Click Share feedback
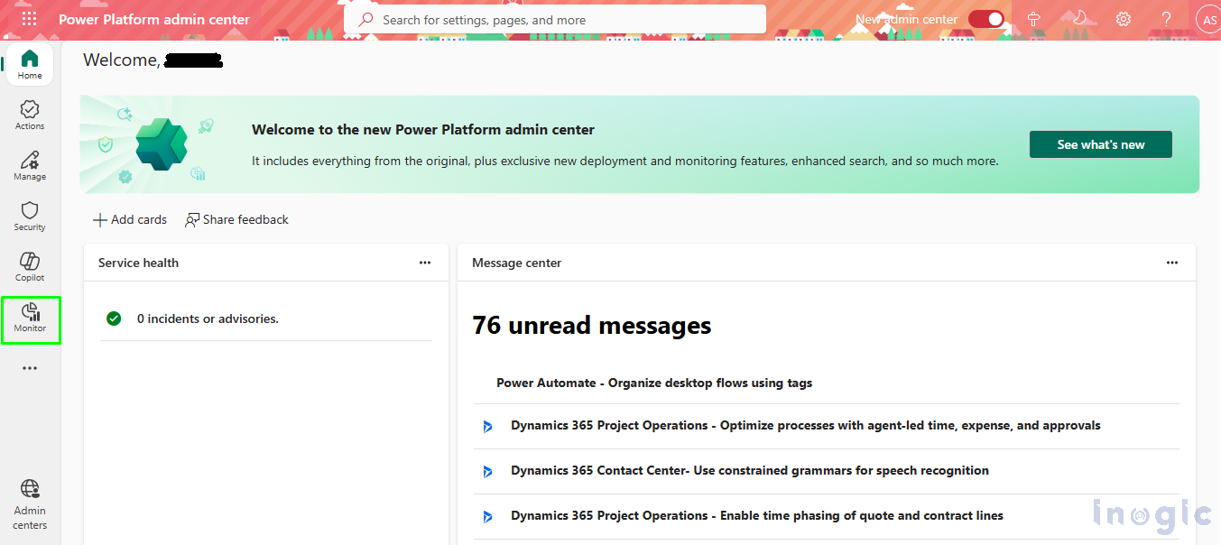1221x545 pixels. 236,219
